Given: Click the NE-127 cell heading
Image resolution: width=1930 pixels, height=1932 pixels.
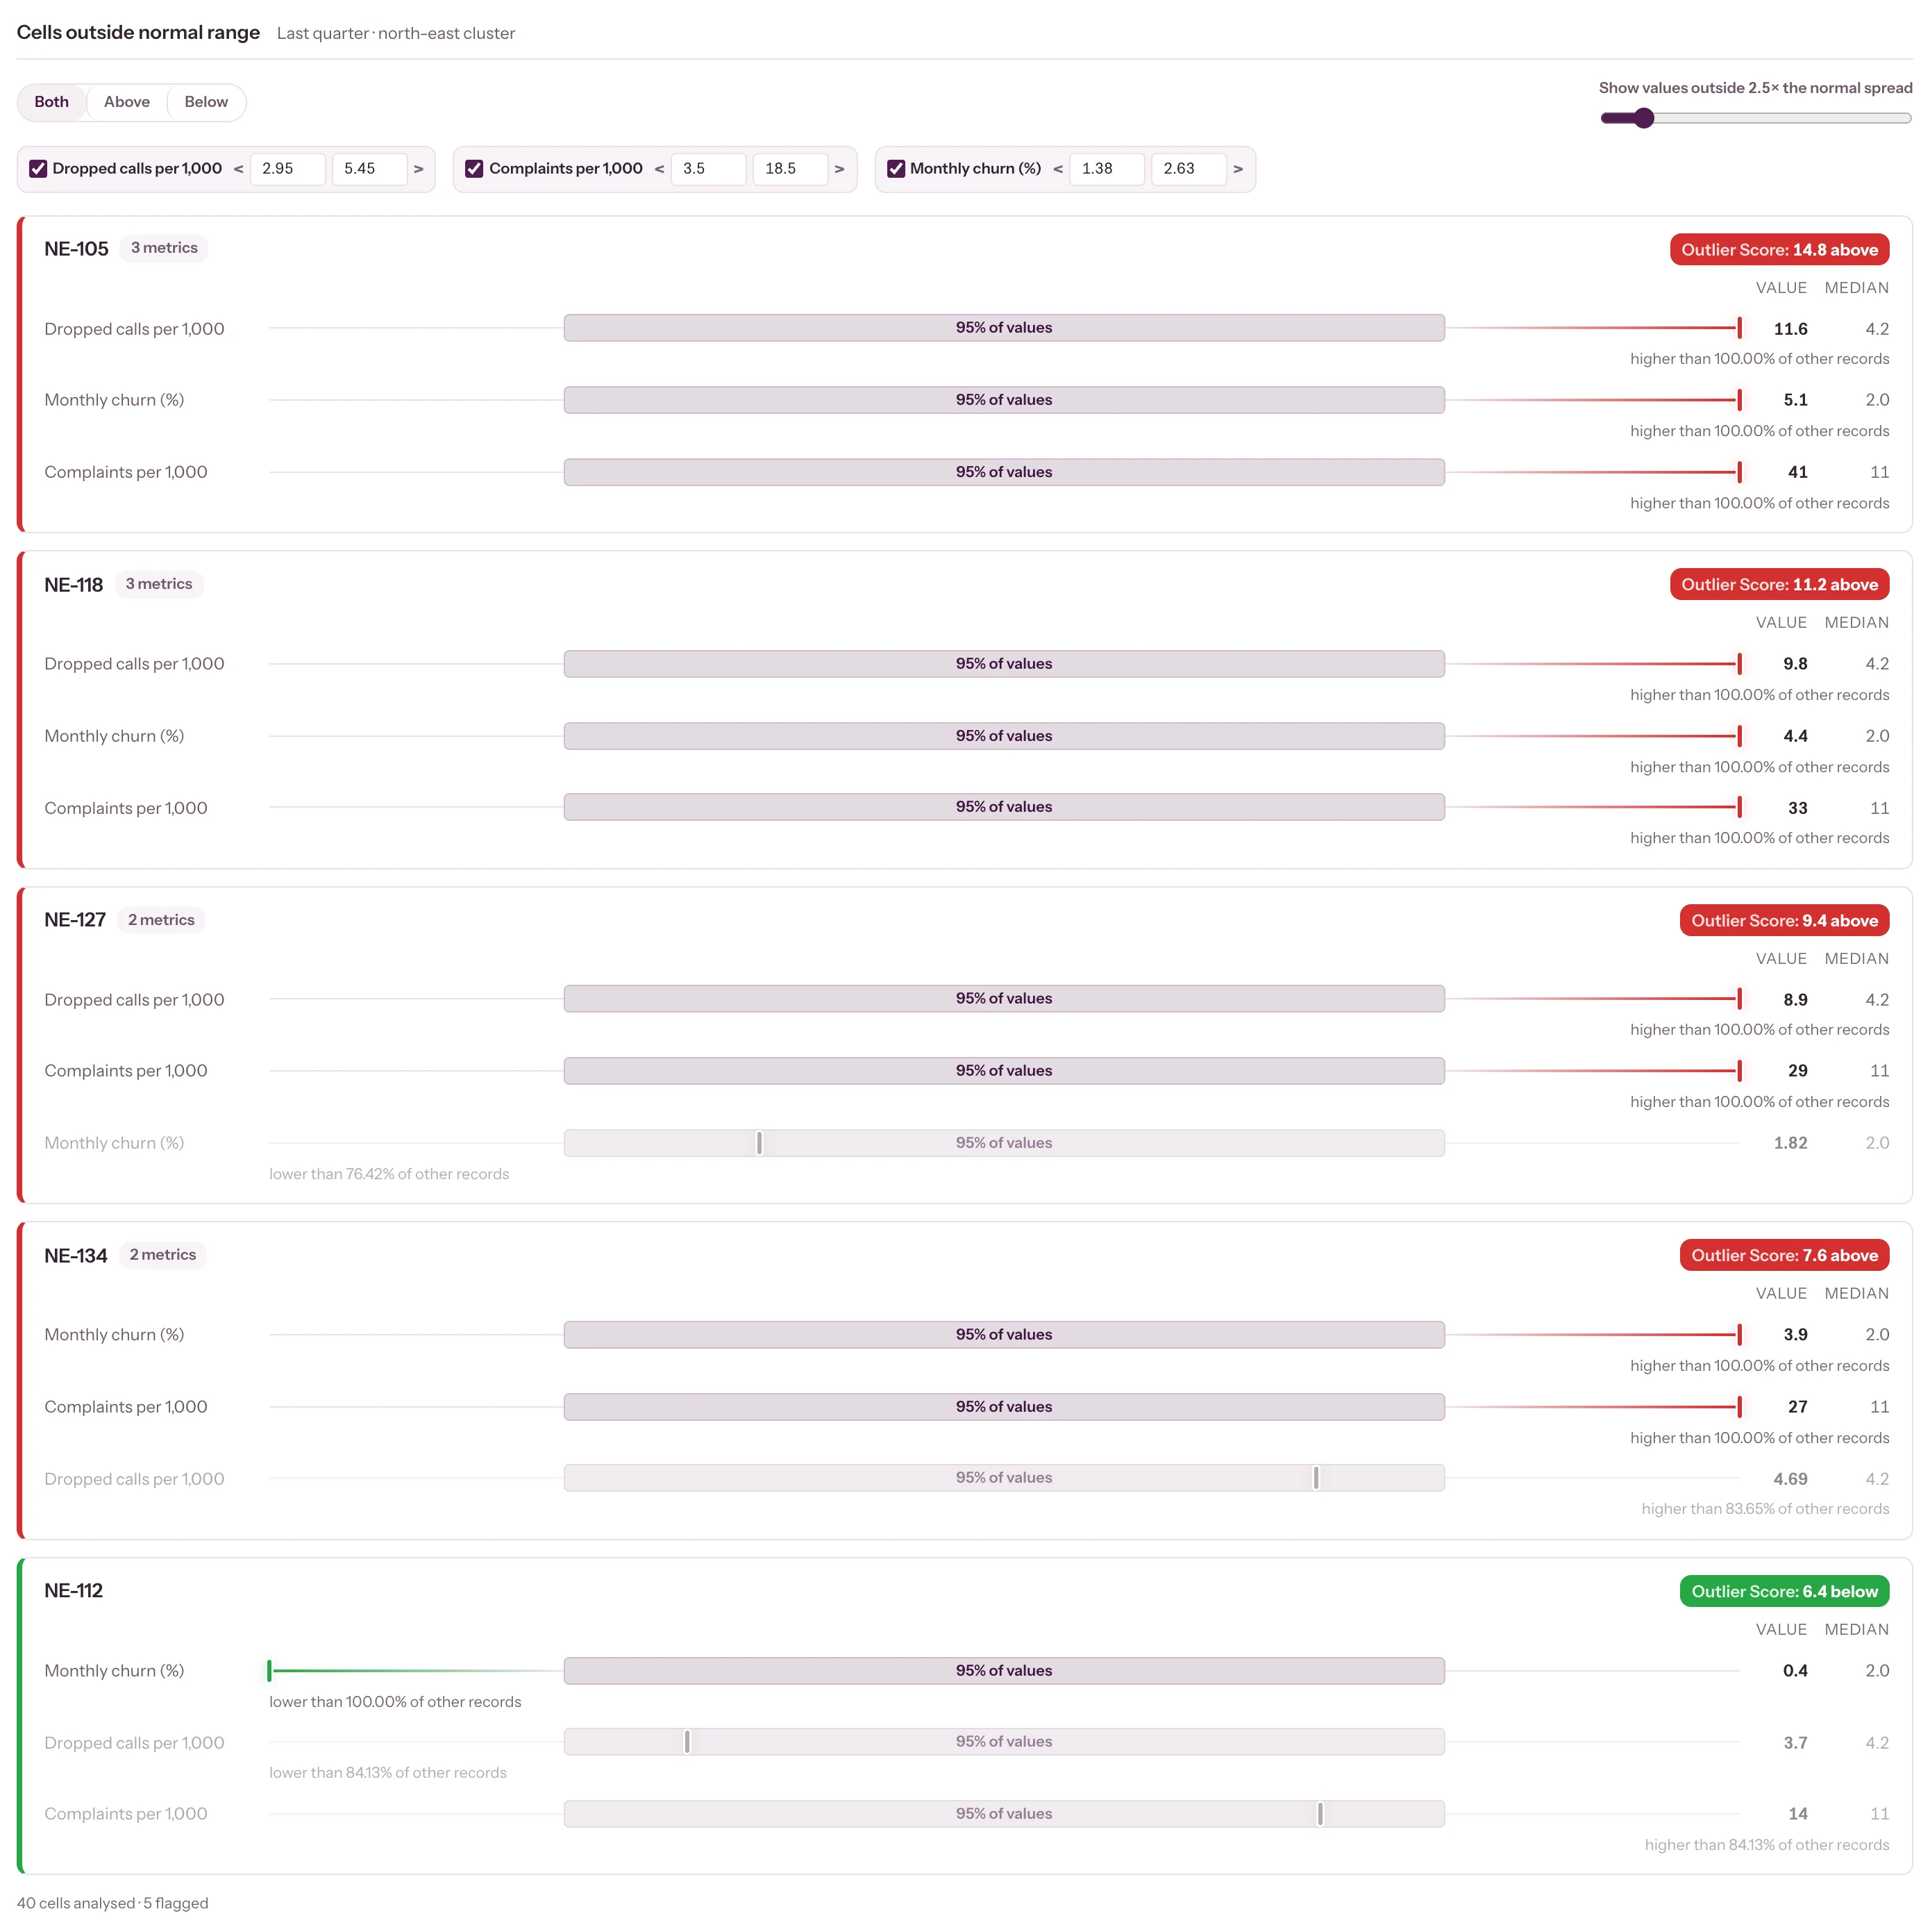Looking at the screenshot, I should coord(75,920).
